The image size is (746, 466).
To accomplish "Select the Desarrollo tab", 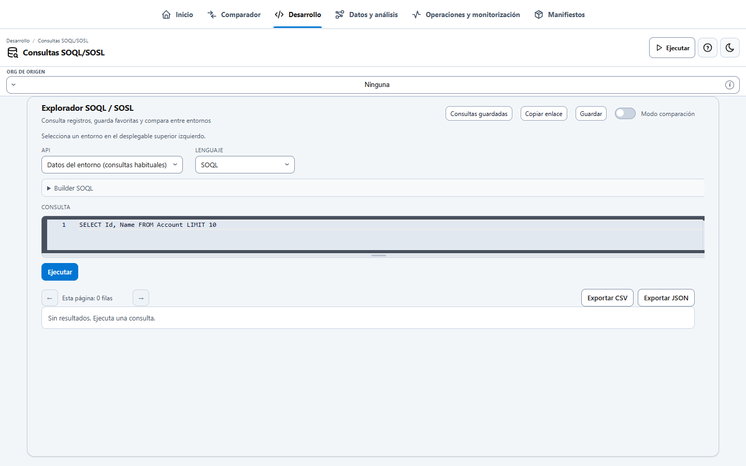I will pyautogui.click(x=298, y=14).
